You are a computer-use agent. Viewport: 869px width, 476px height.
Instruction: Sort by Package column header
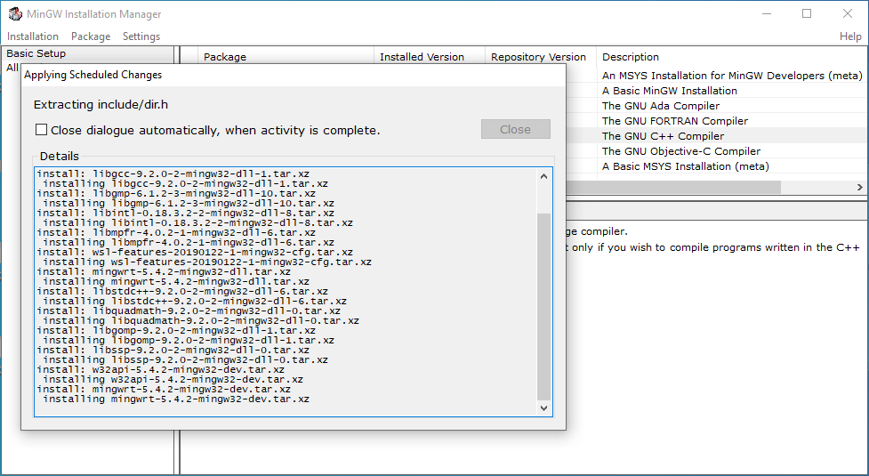pyautogui.click(x=286, y=57)
